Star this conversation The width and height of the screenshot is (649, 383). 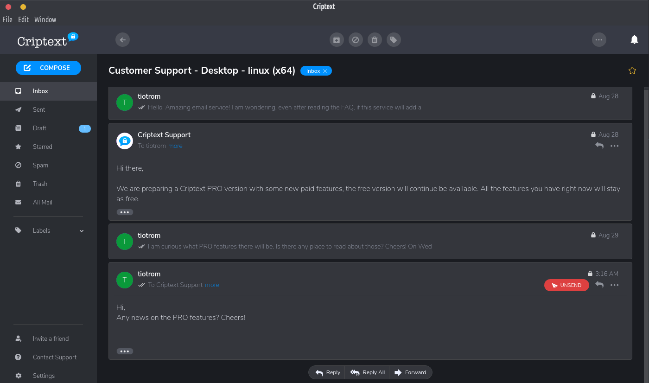point(632,70)
